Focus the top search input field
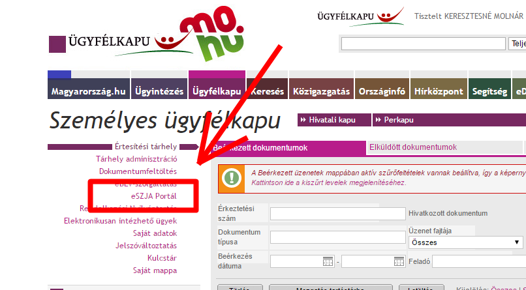 pos(424,44)
